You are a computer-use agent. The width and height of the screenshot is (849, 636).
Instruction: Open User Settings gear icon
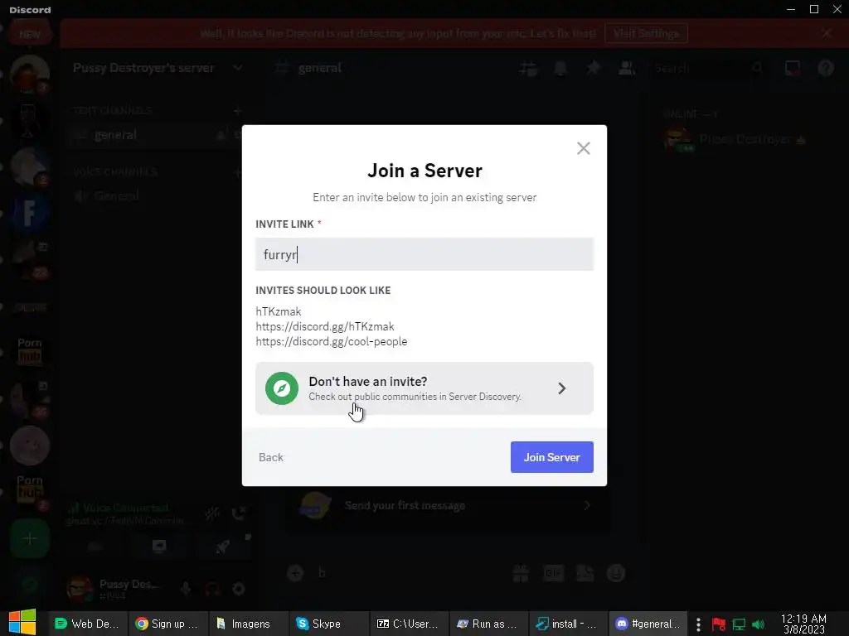click(x=239, y=589)
